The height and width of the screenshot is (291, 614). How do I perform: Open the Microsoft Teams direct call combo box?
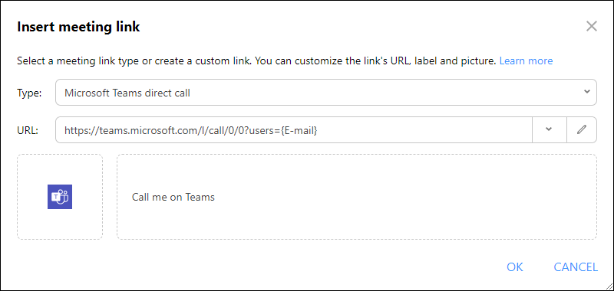(325, 92)
